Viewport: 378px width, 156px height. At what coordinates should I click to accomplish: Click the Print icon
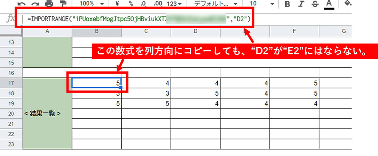point(49,4)
